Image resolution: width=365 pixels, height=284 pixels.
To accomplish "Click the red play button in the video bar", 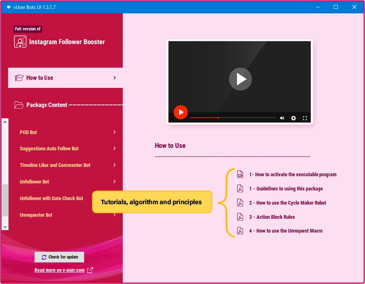I will [x=181, y=112].
